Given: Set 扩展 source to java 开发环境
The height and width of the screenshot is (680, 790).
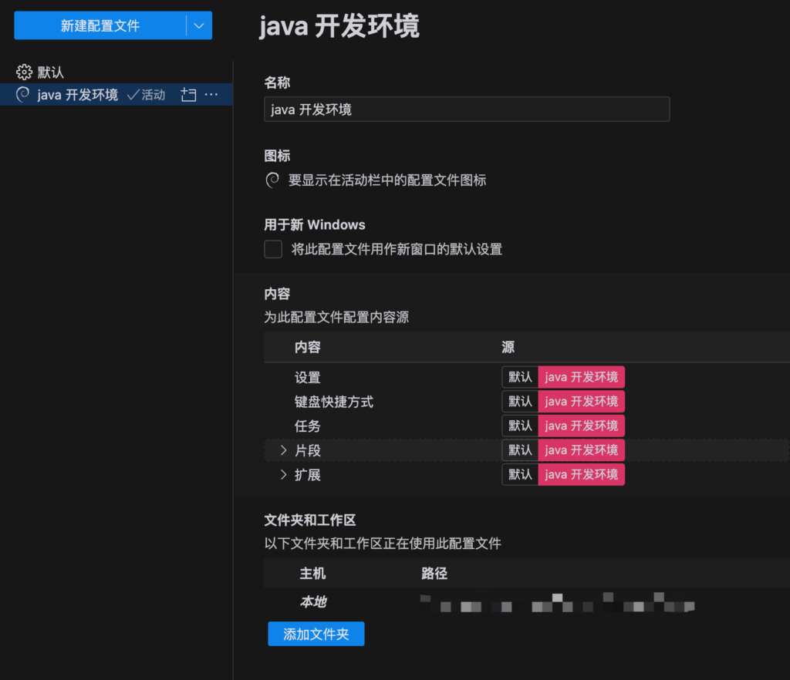Looking at the screenshot, I should pos(582,475).
